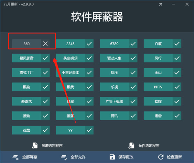Toggle the 广告下载器 checkmark
Screen dimensions: 194x163
tap(133, 101)
